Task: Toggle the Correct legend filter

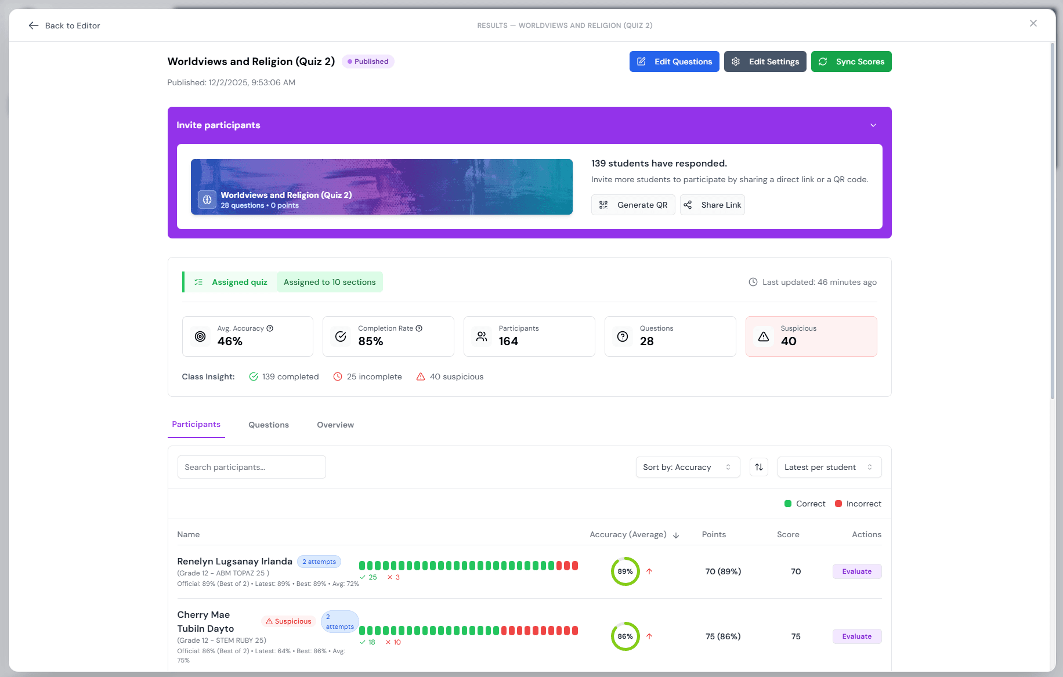Action: tap(805, 504)
